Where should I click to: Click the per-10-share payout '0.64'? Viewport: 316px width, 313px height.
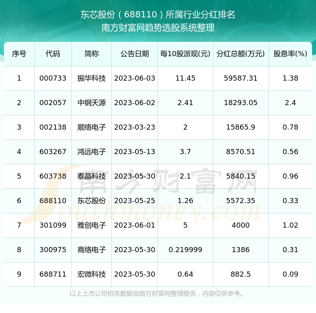[185, 274]
